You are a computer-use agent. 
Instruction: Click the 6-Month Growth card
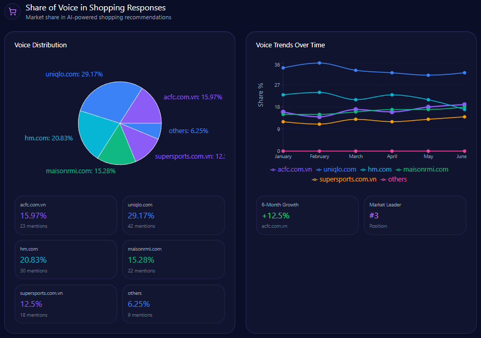pyautogui.click(x=307, y=215)
